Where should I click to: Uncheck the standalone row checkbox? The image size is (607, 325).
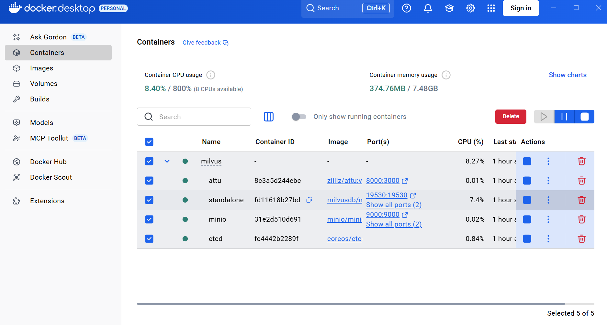(x=149, y=200)
